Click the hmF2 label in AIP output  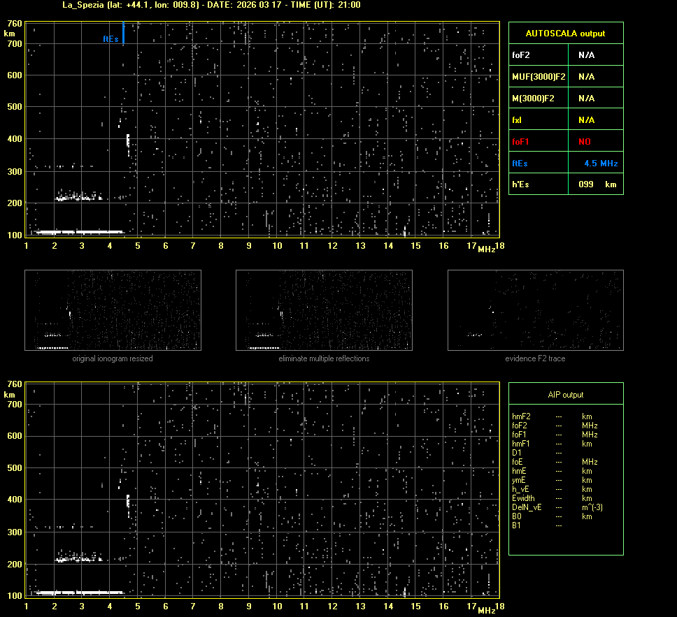521,416
